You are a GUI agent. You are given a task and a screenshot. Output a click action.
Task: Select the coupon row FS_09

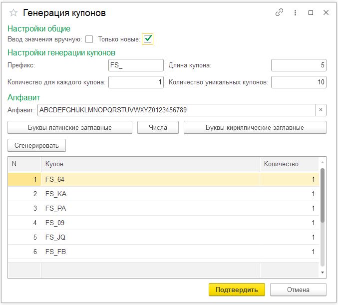(163, 223)
